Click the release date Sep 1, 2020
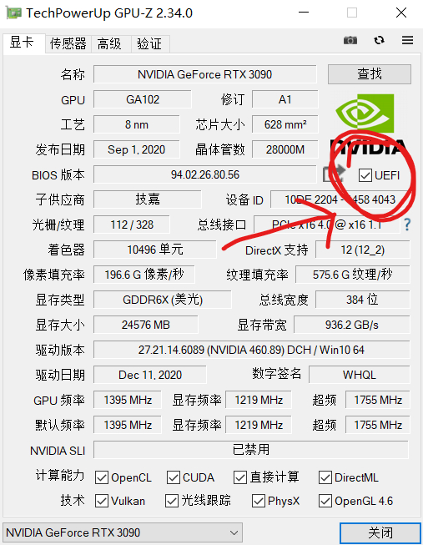This screenshot has width=423, height=545. 137,149
